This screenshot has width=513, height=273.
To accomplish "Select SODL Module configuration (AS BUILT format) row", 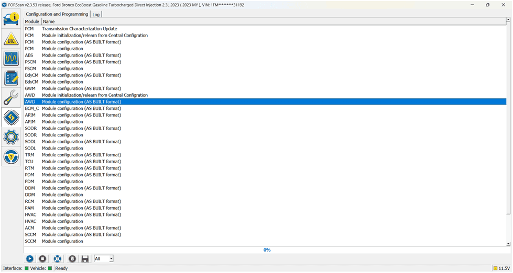I will (265, 142).
